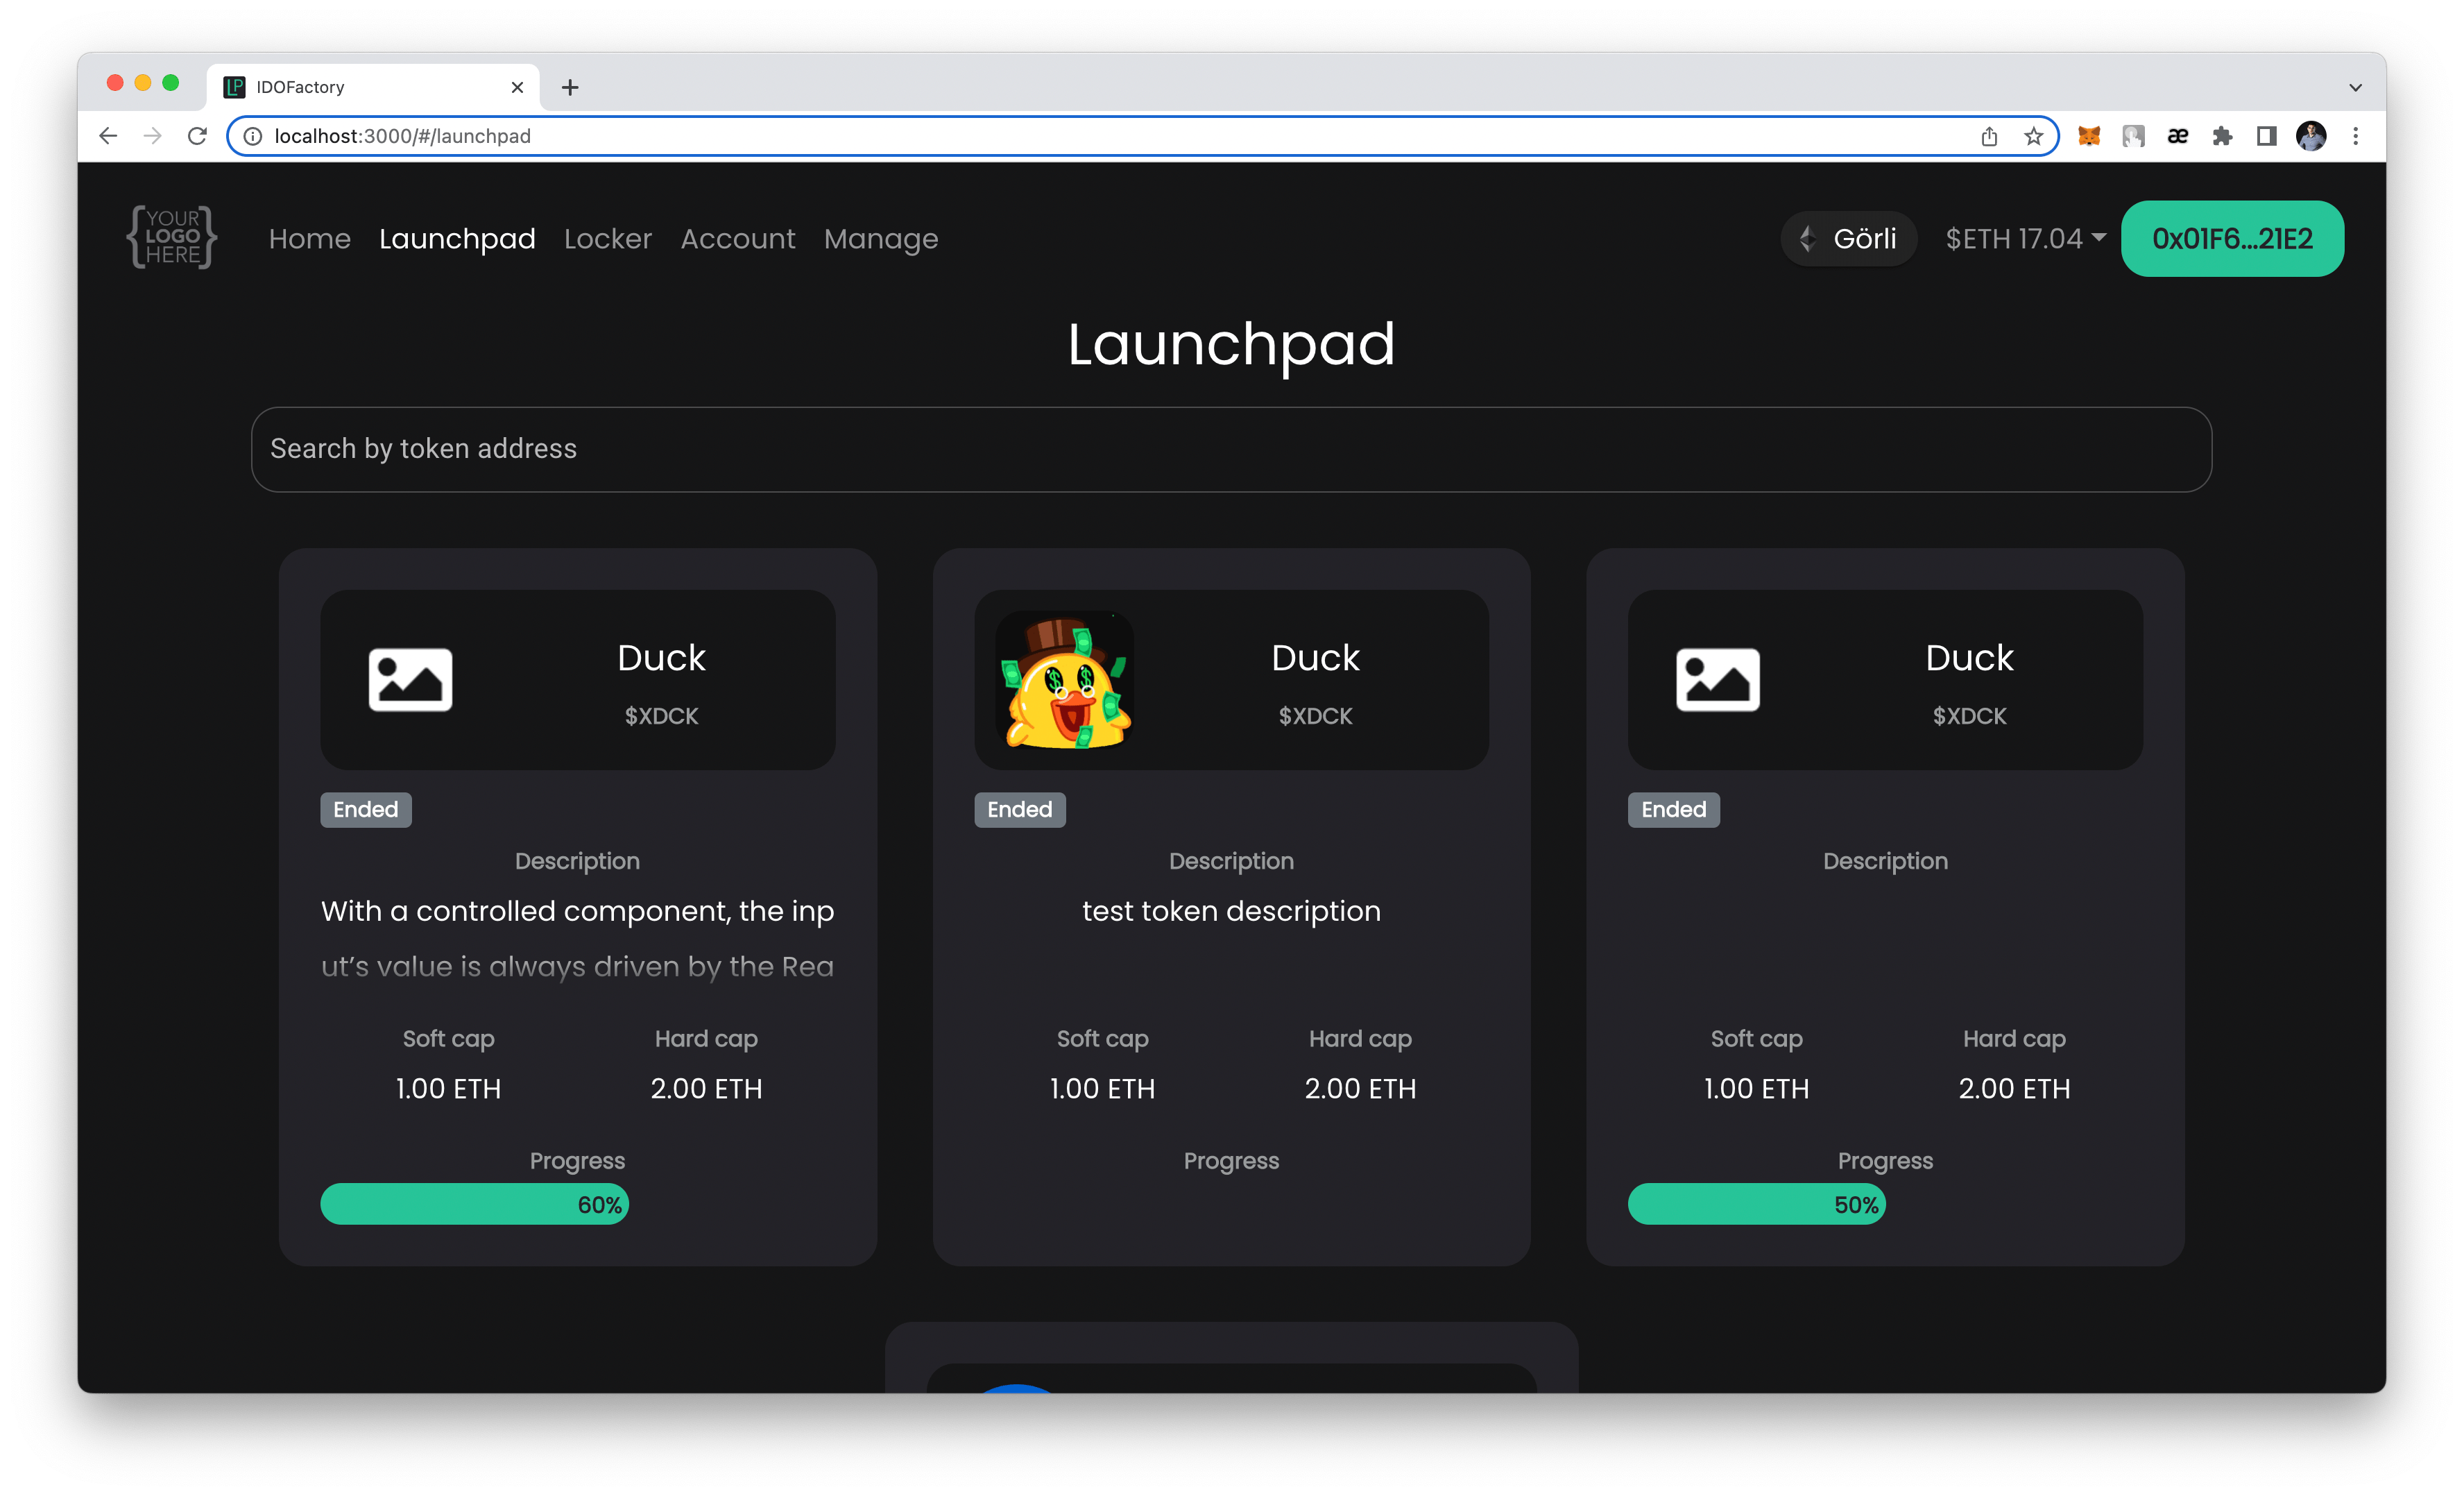2464x1496 pixels.
Task: Bookmark page with the star icon
Action: [x=2033, y=136]
